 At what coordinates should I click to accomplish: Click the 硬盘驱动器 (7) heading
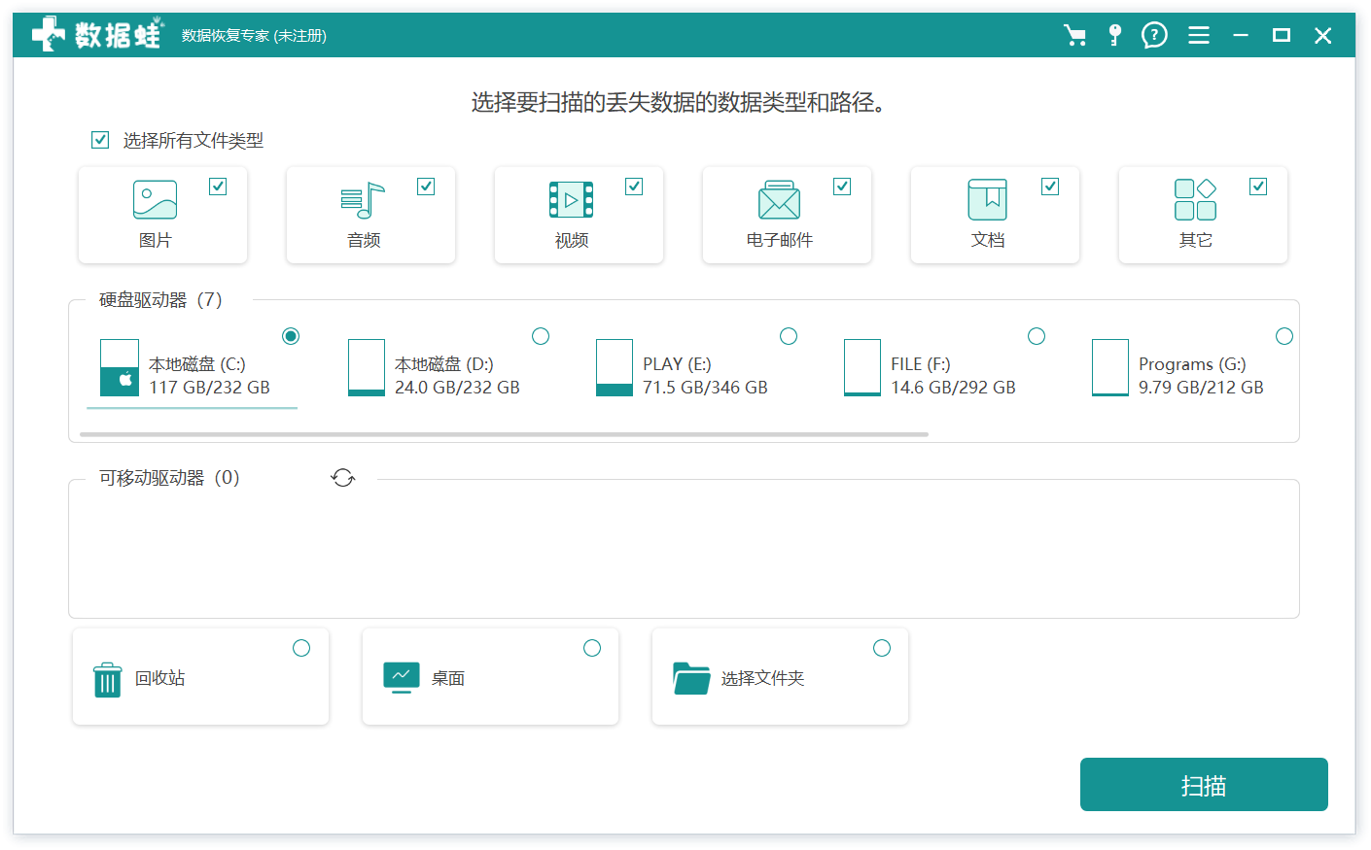pos(160,300)
